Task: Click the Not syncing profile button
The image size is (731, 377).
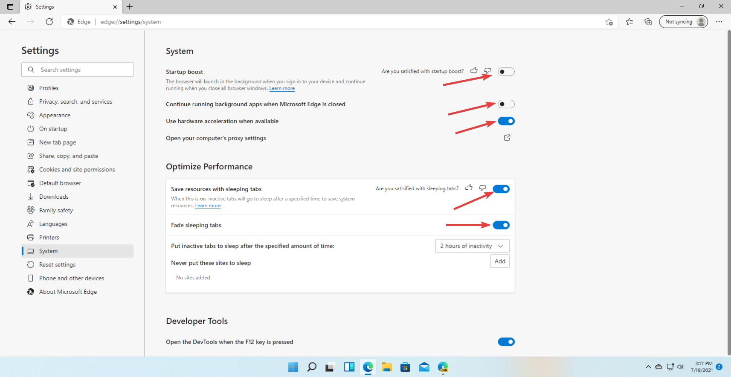Action: click(x=683, y=22)
